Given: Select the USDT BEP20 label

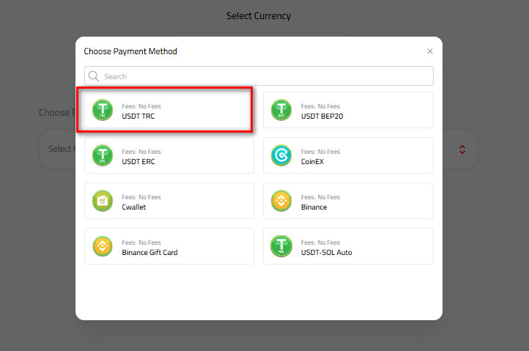Looking at the screenshot, I should tap(322, 116).
